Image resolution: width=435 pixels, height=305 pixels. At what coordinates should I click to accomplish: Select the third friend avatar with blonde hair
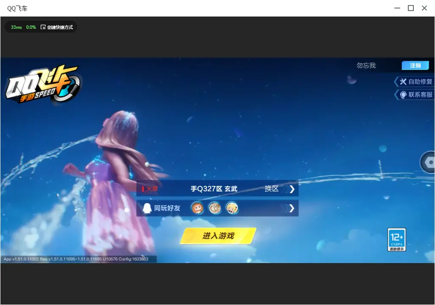point(232,208)
